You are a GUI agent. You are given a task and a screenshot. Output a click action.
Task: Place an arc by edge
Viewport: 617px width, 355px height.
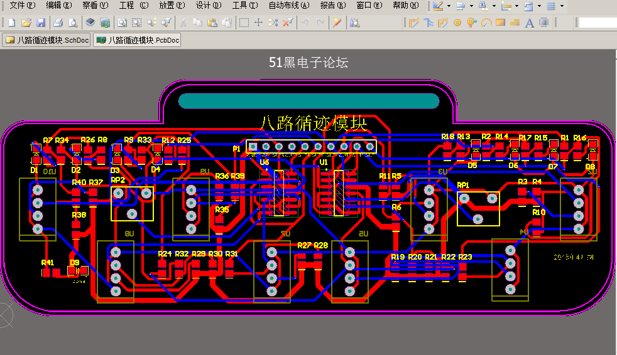(x=486, y=23)
